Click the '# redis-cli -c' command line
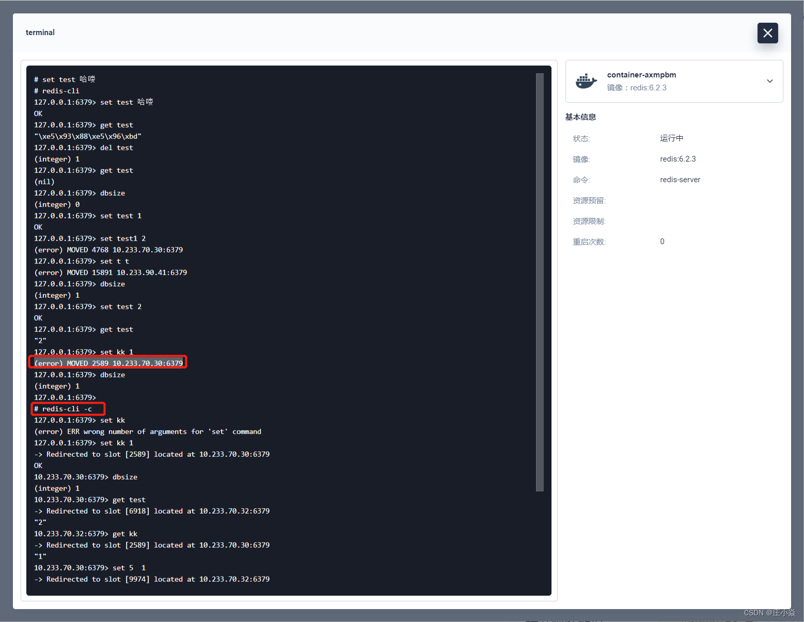 point(63,409)
